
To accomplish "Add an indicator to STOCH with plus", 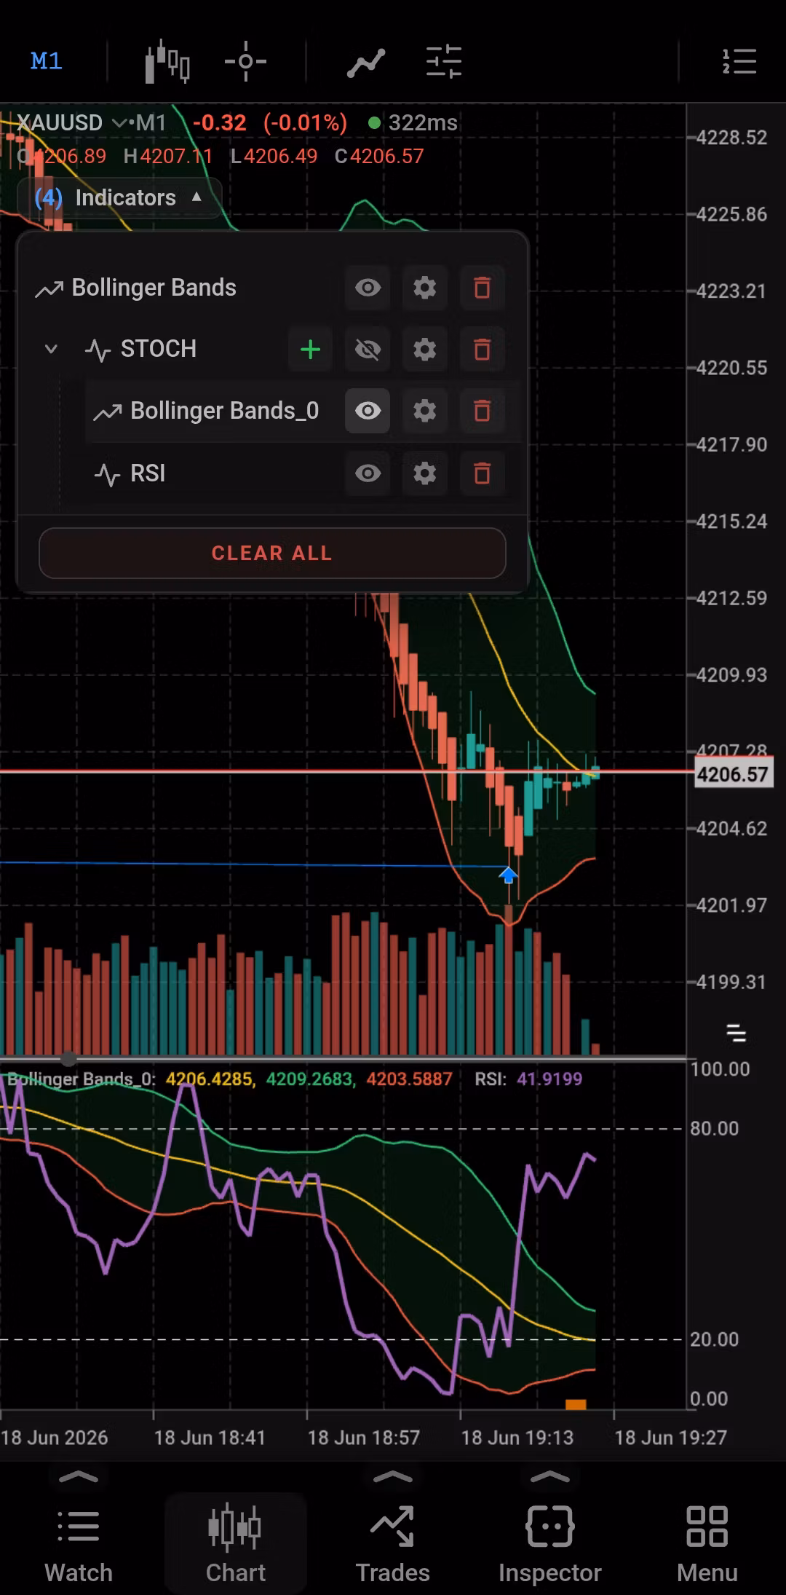I will click(311, 350).
